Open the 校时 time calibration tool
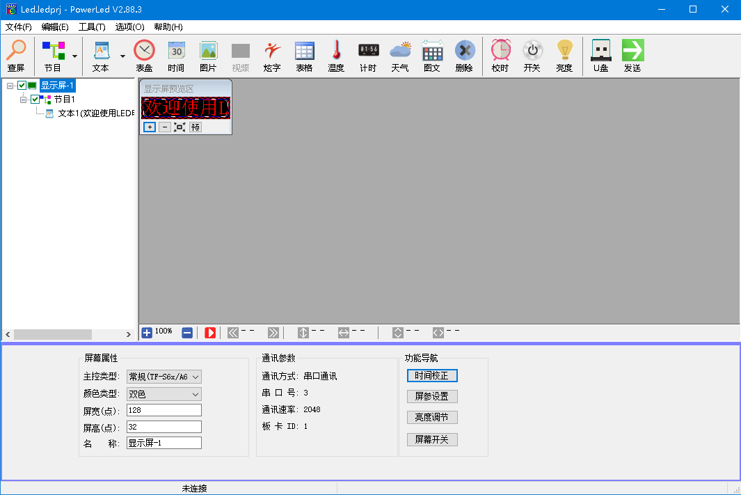The height and width of the screenshot is (495, 741). (x=501, y=54)
